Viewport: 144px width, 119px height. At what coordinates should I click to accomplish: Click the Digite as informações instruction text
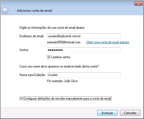click(x=52, y=28)
